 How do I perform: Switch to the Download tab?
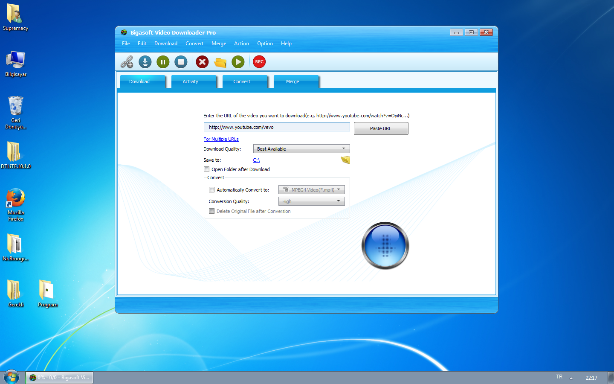[143, 81]
